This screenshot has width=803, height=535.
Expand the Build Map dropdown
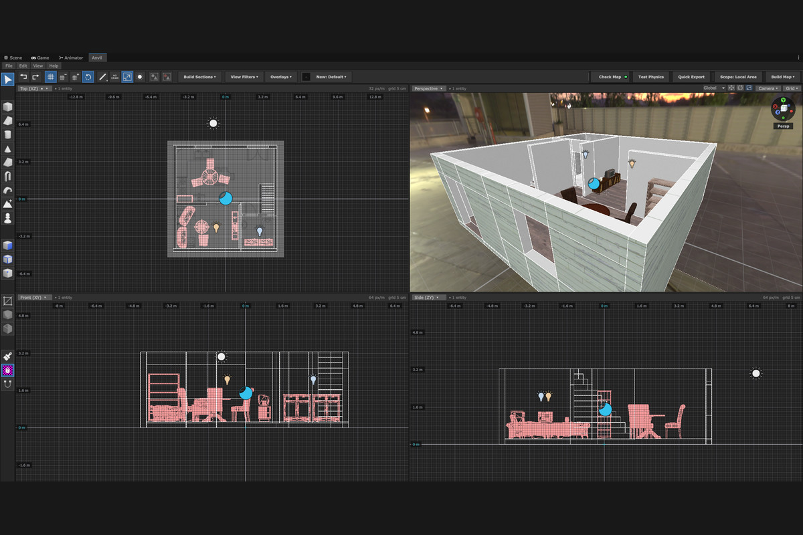782,77
